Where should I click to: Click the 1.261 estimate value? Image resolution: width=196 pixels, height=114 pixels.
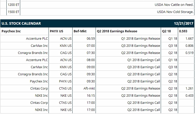coord(189,88)
